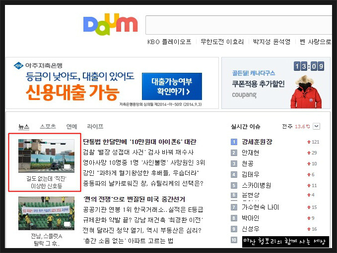The width and height of the screenshot is (337, 253).
Task: Click the 대출가능여부 확인하기 button
Action: point(172,87)
